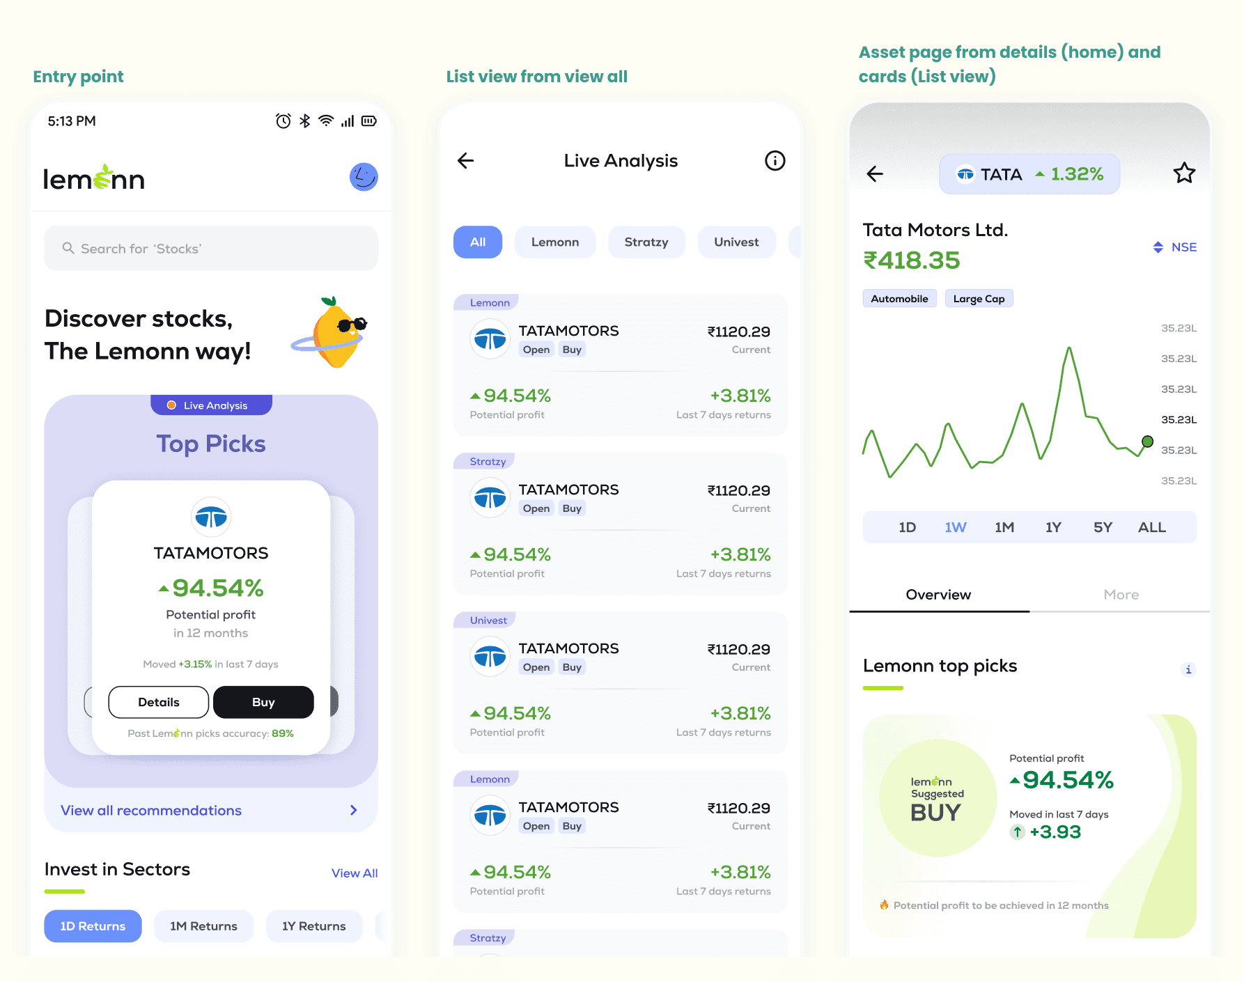
Task: Expand the View all recommendations chevron
Action: (x=354, y=810)
